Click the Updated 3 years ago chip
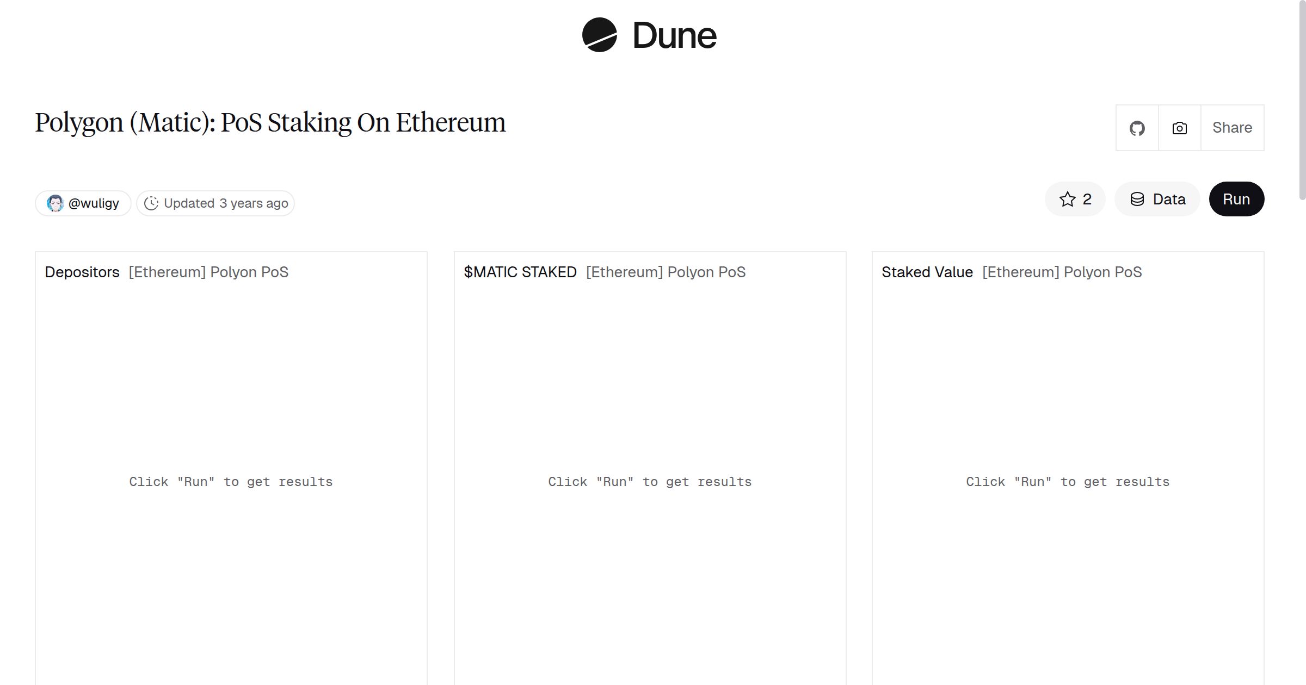Viewport: 1306px width, 685px height. 215,203
